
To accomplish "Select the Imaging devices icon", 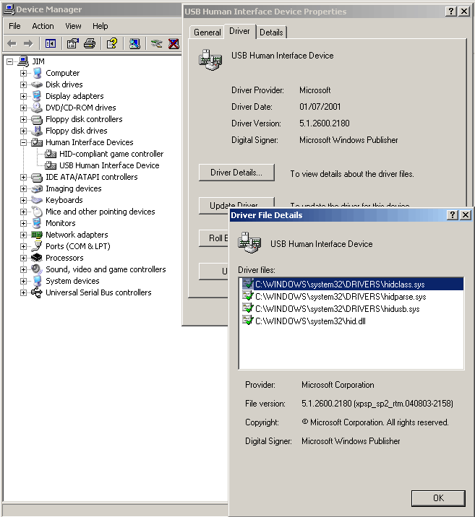I will (37, 188).
